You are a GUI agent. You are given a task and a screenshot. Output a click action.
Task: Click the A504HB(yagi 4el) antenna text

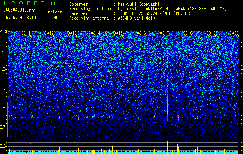136,18
